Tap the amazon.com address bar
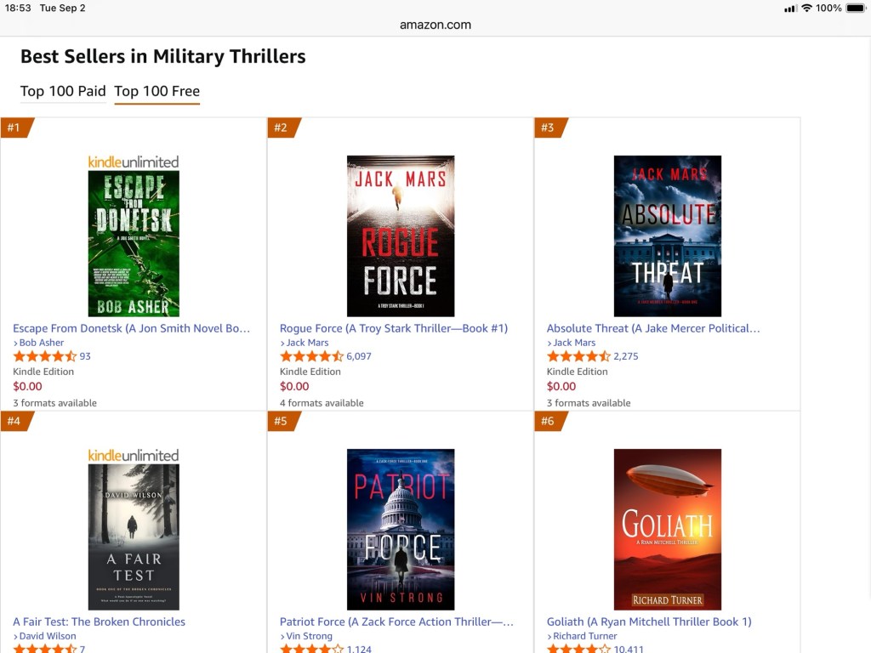 coord(435,25)
